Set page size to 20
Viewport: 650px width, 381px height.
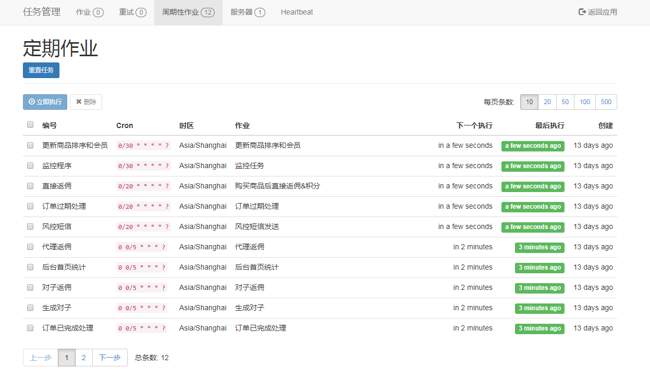click(547, 102)
